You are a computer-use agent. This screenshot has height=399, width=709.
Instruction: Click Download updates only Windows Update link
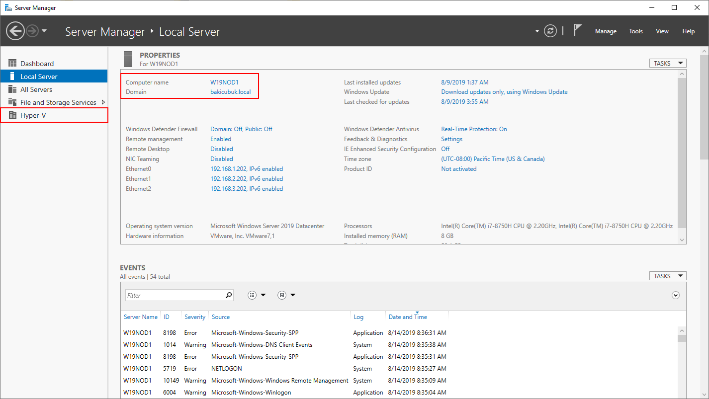click(504, 92)
